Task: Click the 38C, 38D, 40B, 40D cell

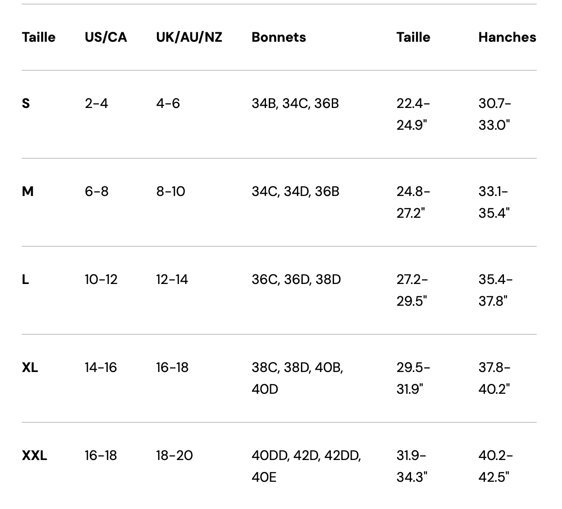Action: [297, 378]
